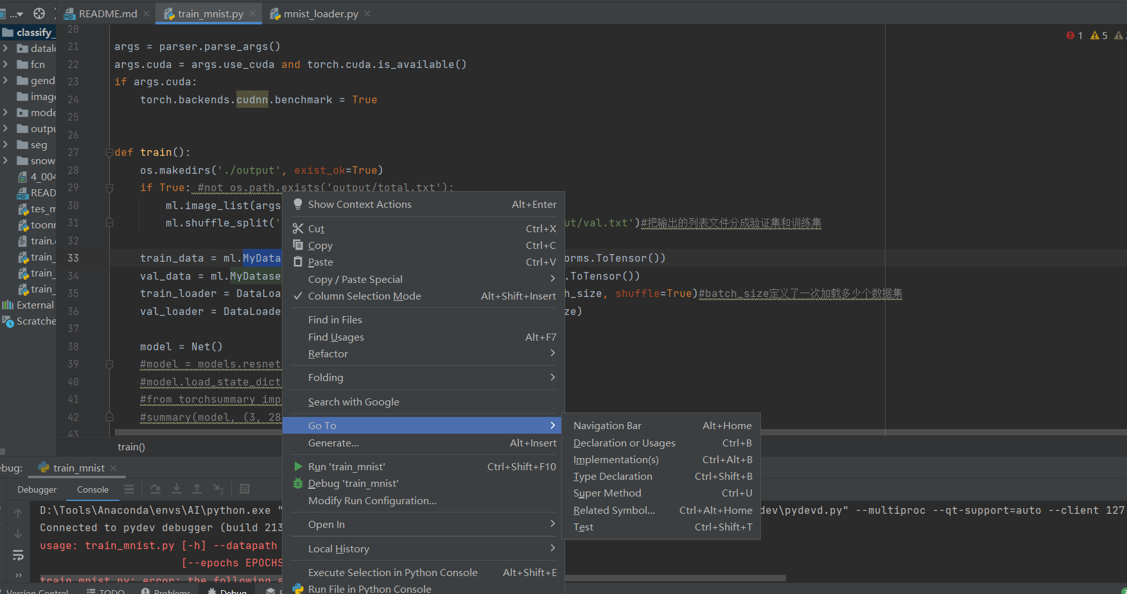Click the Run to Cursor debug icon
Viewport: 1127px width, 594px height.
click(219, 489)
